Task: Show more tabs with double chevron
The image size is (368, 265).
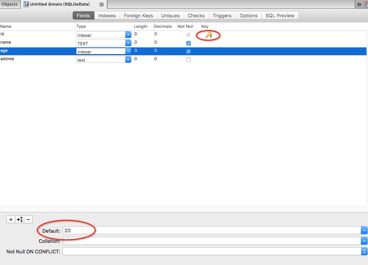Action: pyautogui.click(x=359, y=5)
